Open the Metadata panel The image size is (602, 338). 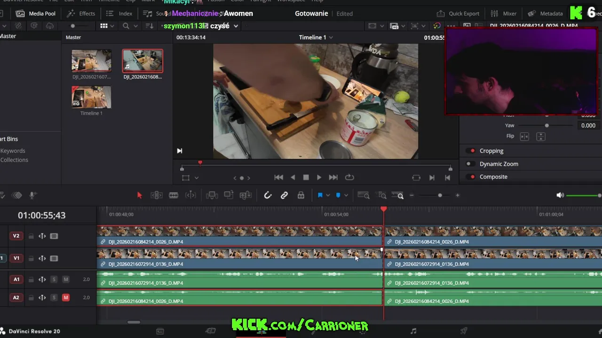(x=545, y=14)
